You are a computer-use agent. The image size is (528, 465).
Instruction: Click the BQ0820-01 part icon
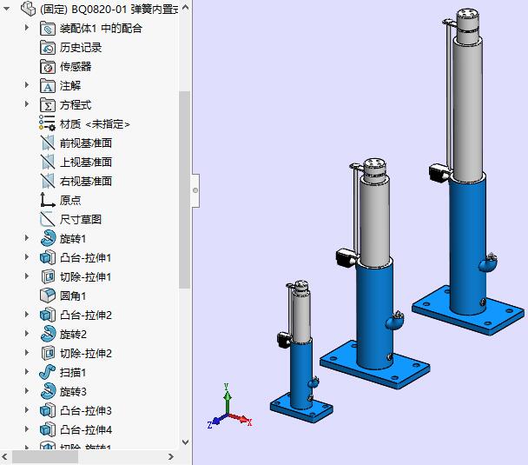click(29, 9)
